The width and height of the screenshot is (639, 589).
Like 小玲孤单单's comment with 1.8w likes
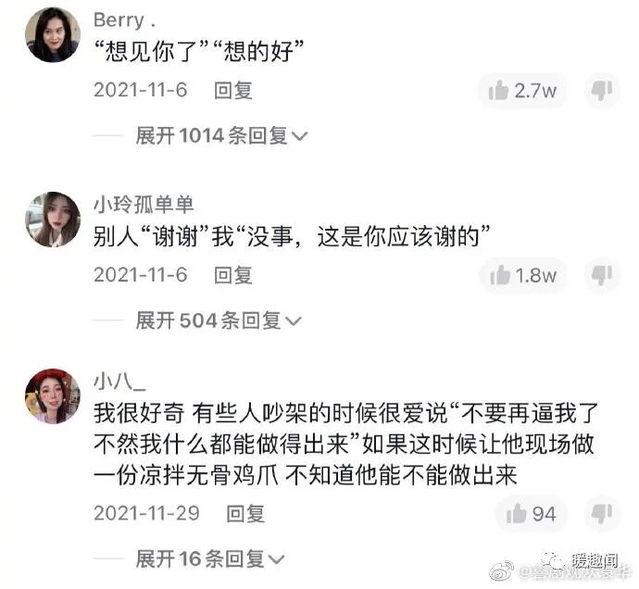tap(523, 276)
